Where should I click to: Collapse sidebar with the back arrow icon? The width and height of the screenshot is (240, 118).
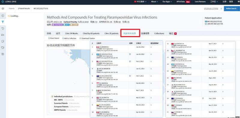[x=3, y=16]
